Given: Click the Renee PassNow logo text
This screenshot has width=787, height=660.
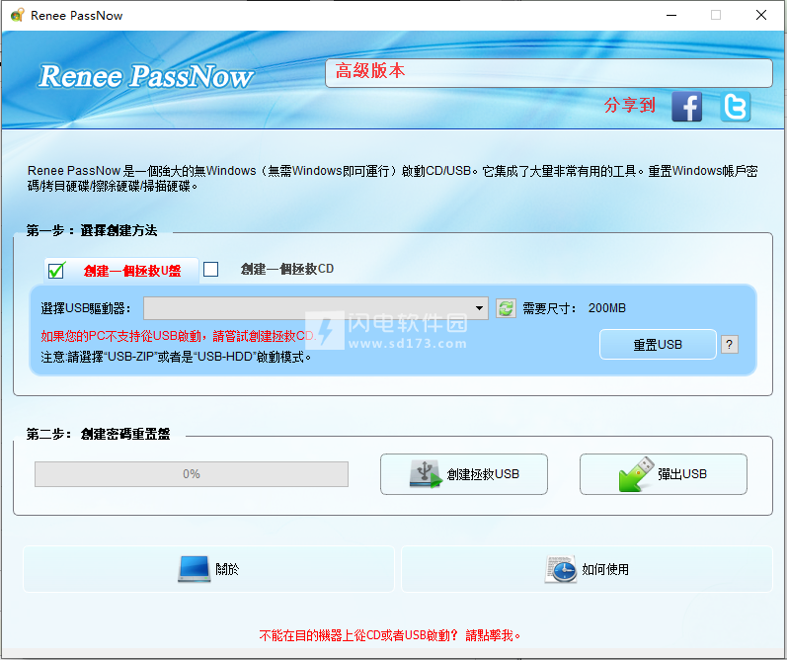Looking at the screenshot, I should pos(145,76).
